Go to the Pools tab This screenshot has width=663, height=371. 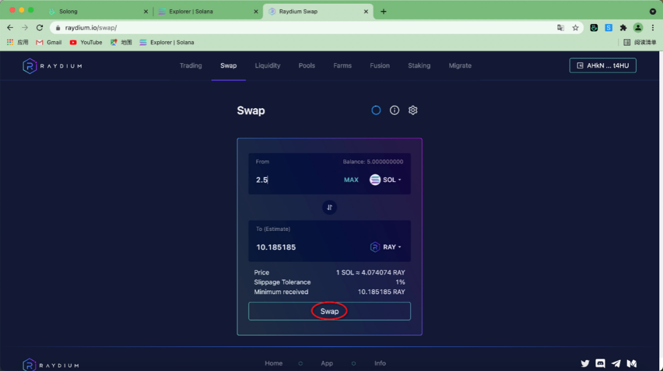(306, 66)
